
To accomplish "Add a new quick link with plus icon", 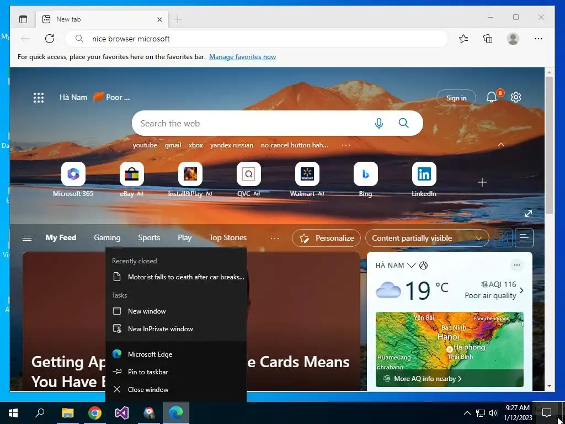I will point(482,182).
